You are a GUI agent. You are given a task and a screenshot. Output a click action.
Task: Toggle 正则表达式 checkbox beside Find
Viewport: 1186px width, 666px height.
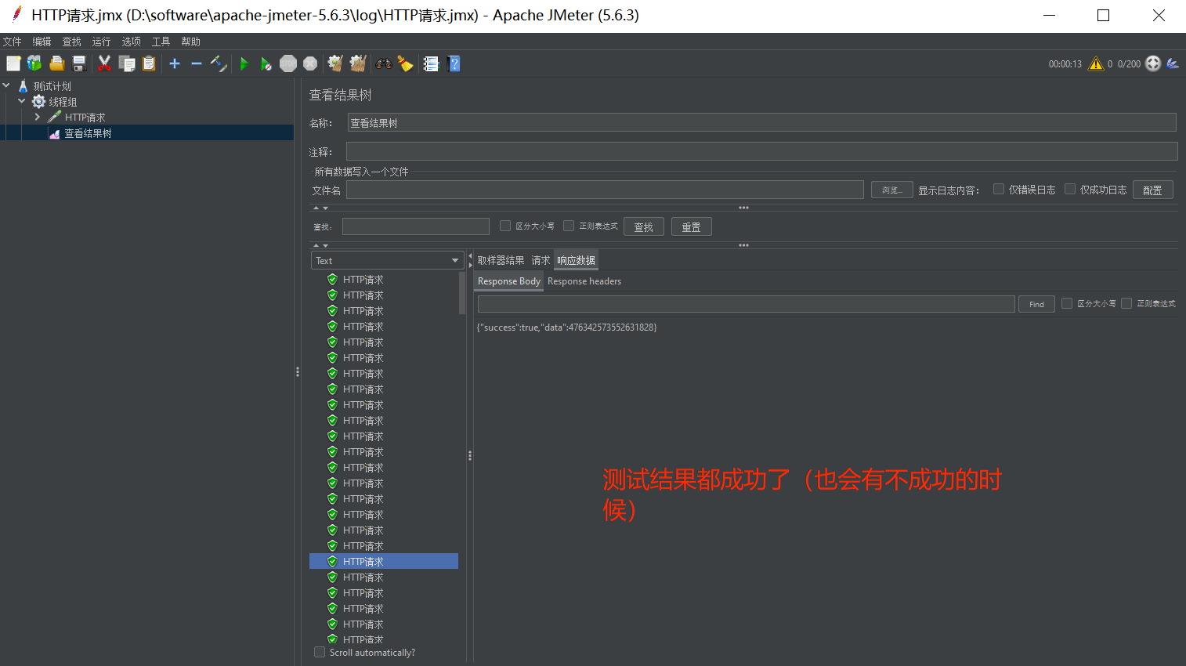point(1126,303)
